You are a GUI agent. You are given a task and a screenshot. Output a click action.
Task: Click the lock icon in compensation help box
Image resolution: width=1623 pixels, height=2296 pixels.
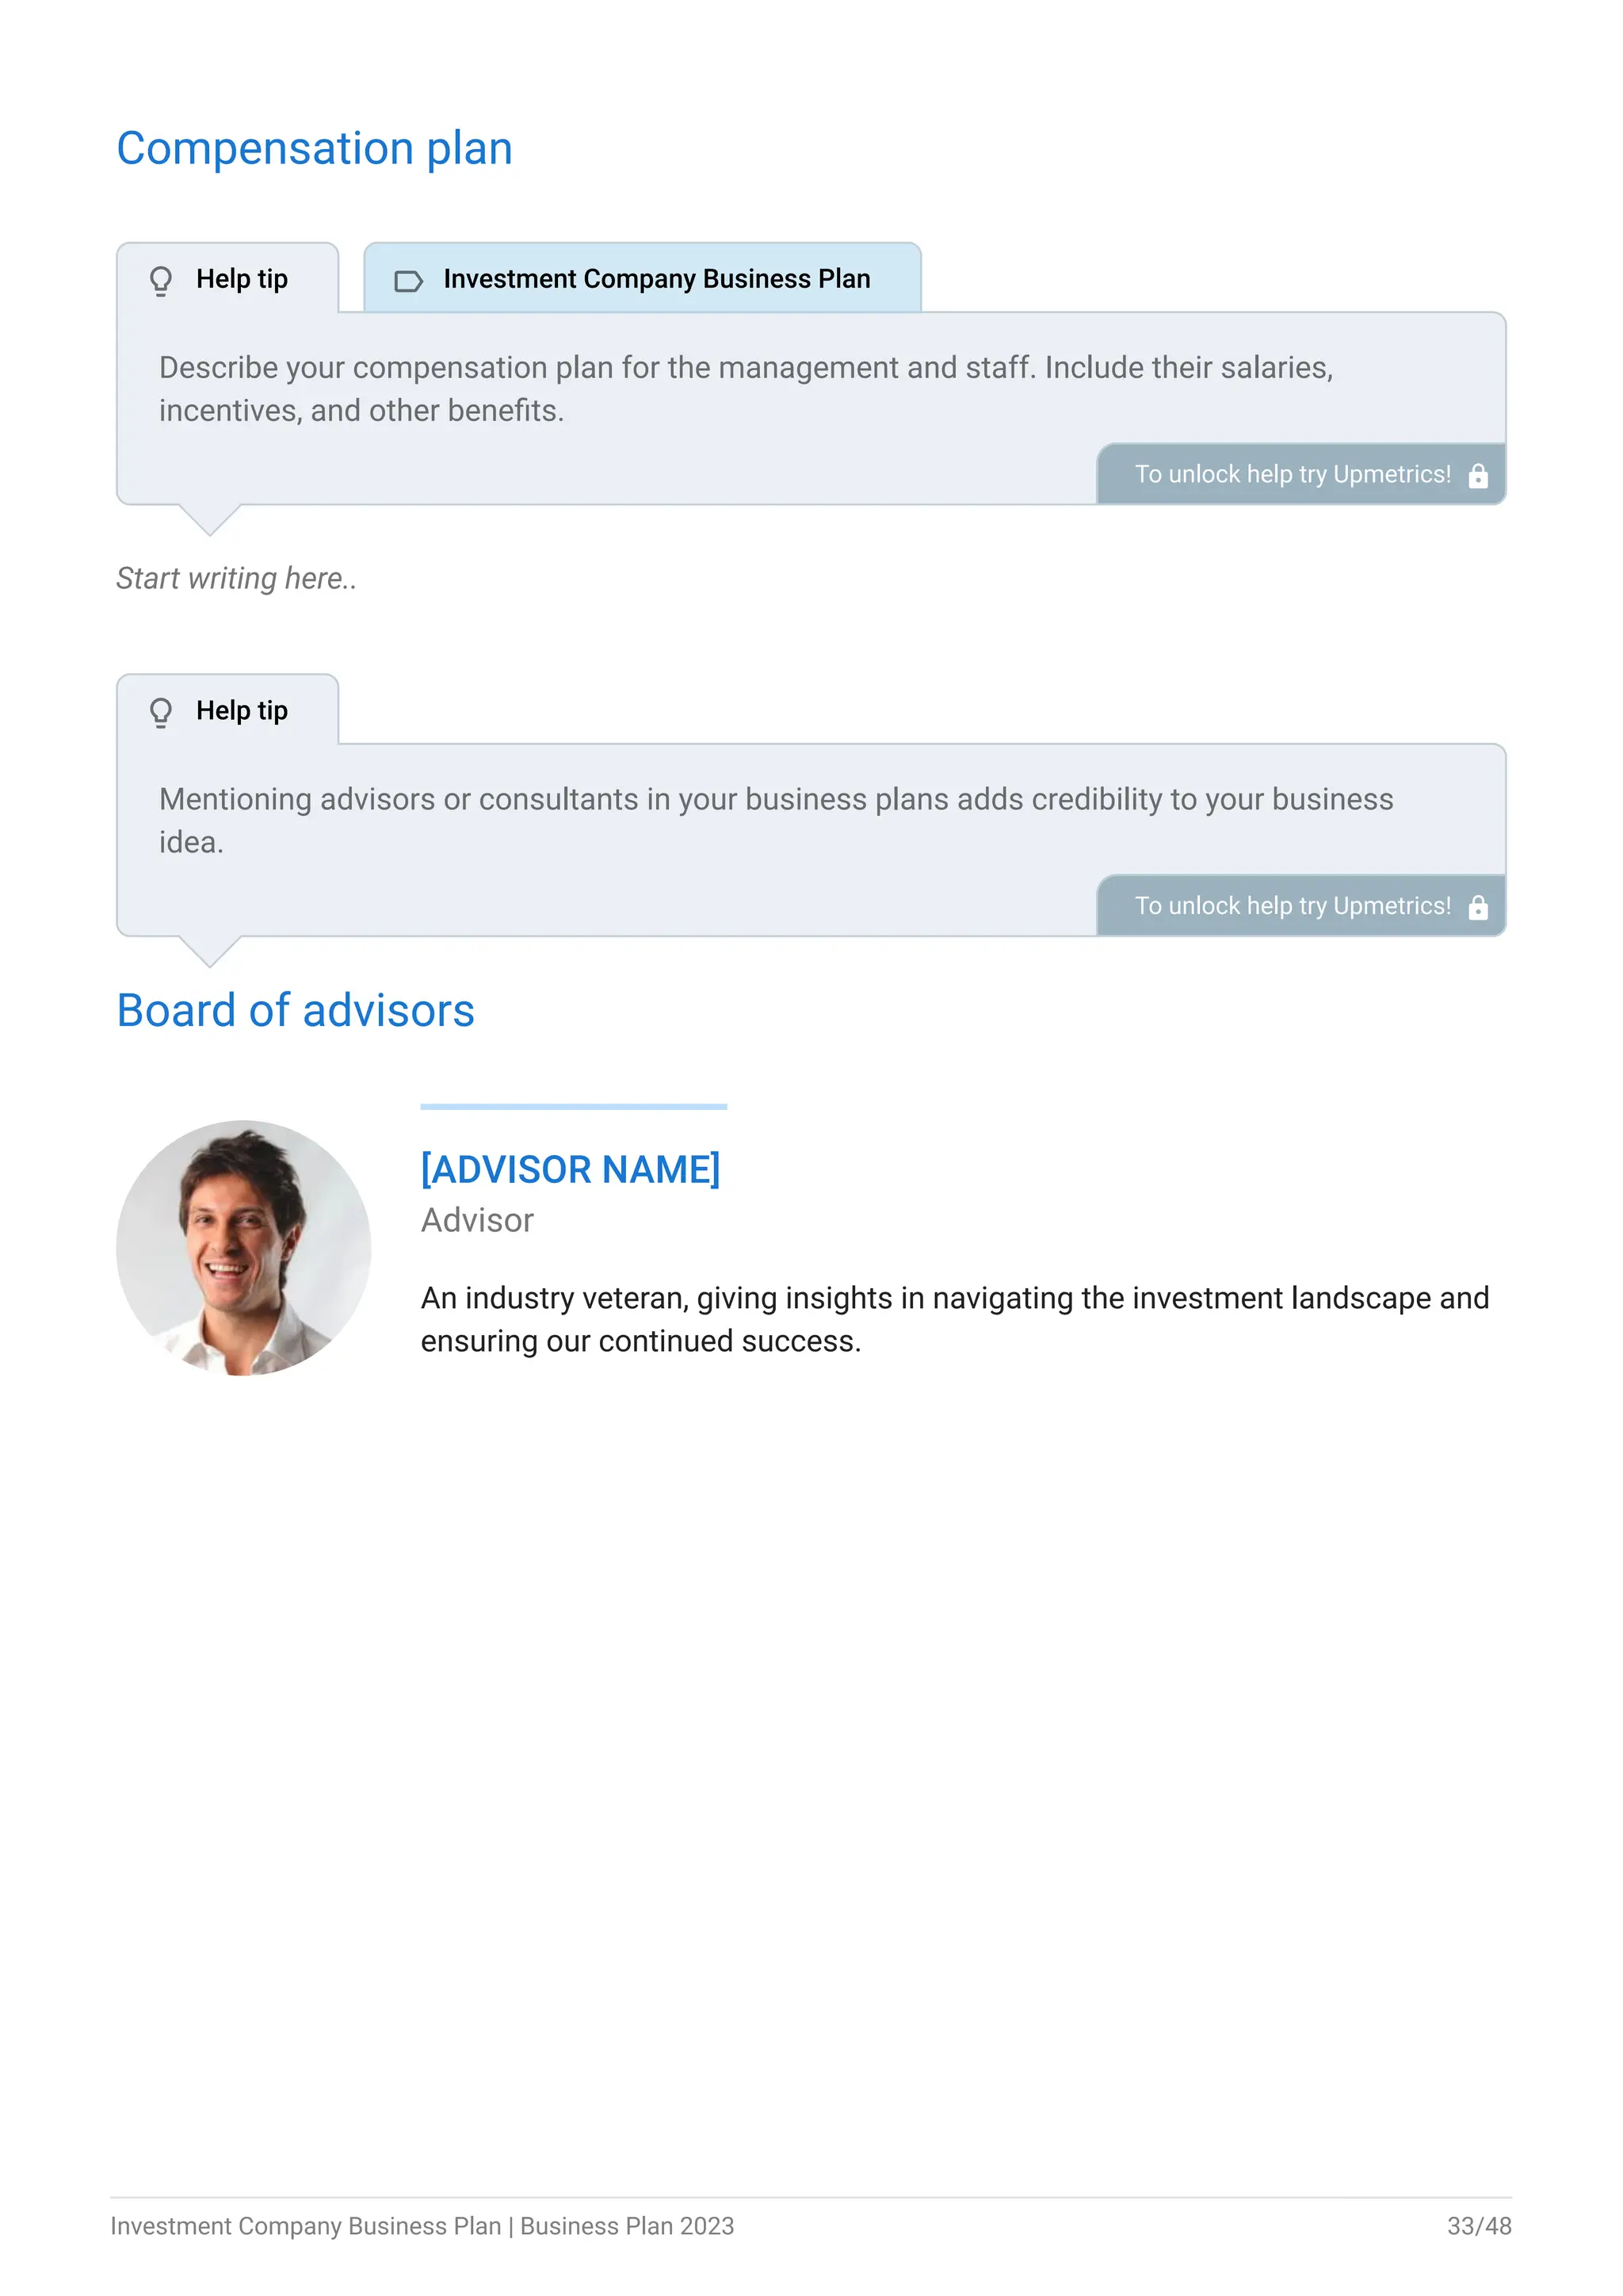1478,475
